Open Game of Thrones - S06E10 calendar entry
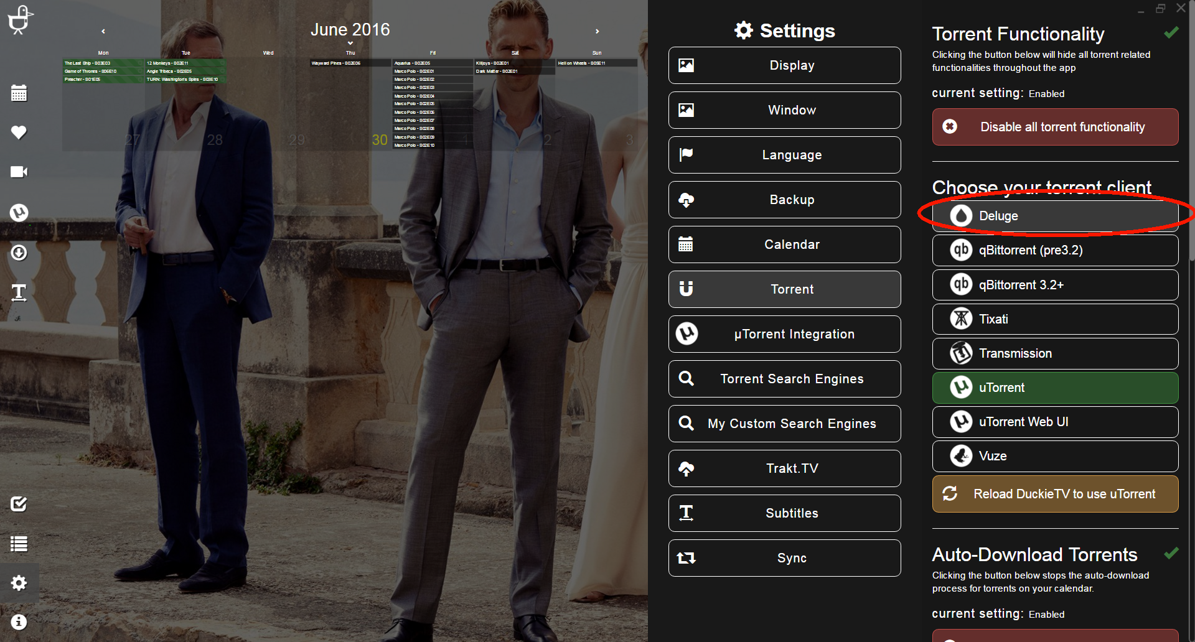The height and width of the screenshot is (642, 1195). click(103, 71)
